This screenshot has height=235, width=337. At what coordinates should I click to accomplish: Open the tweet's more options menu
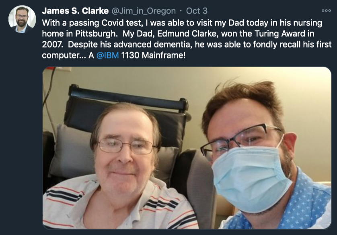point(326,10)
